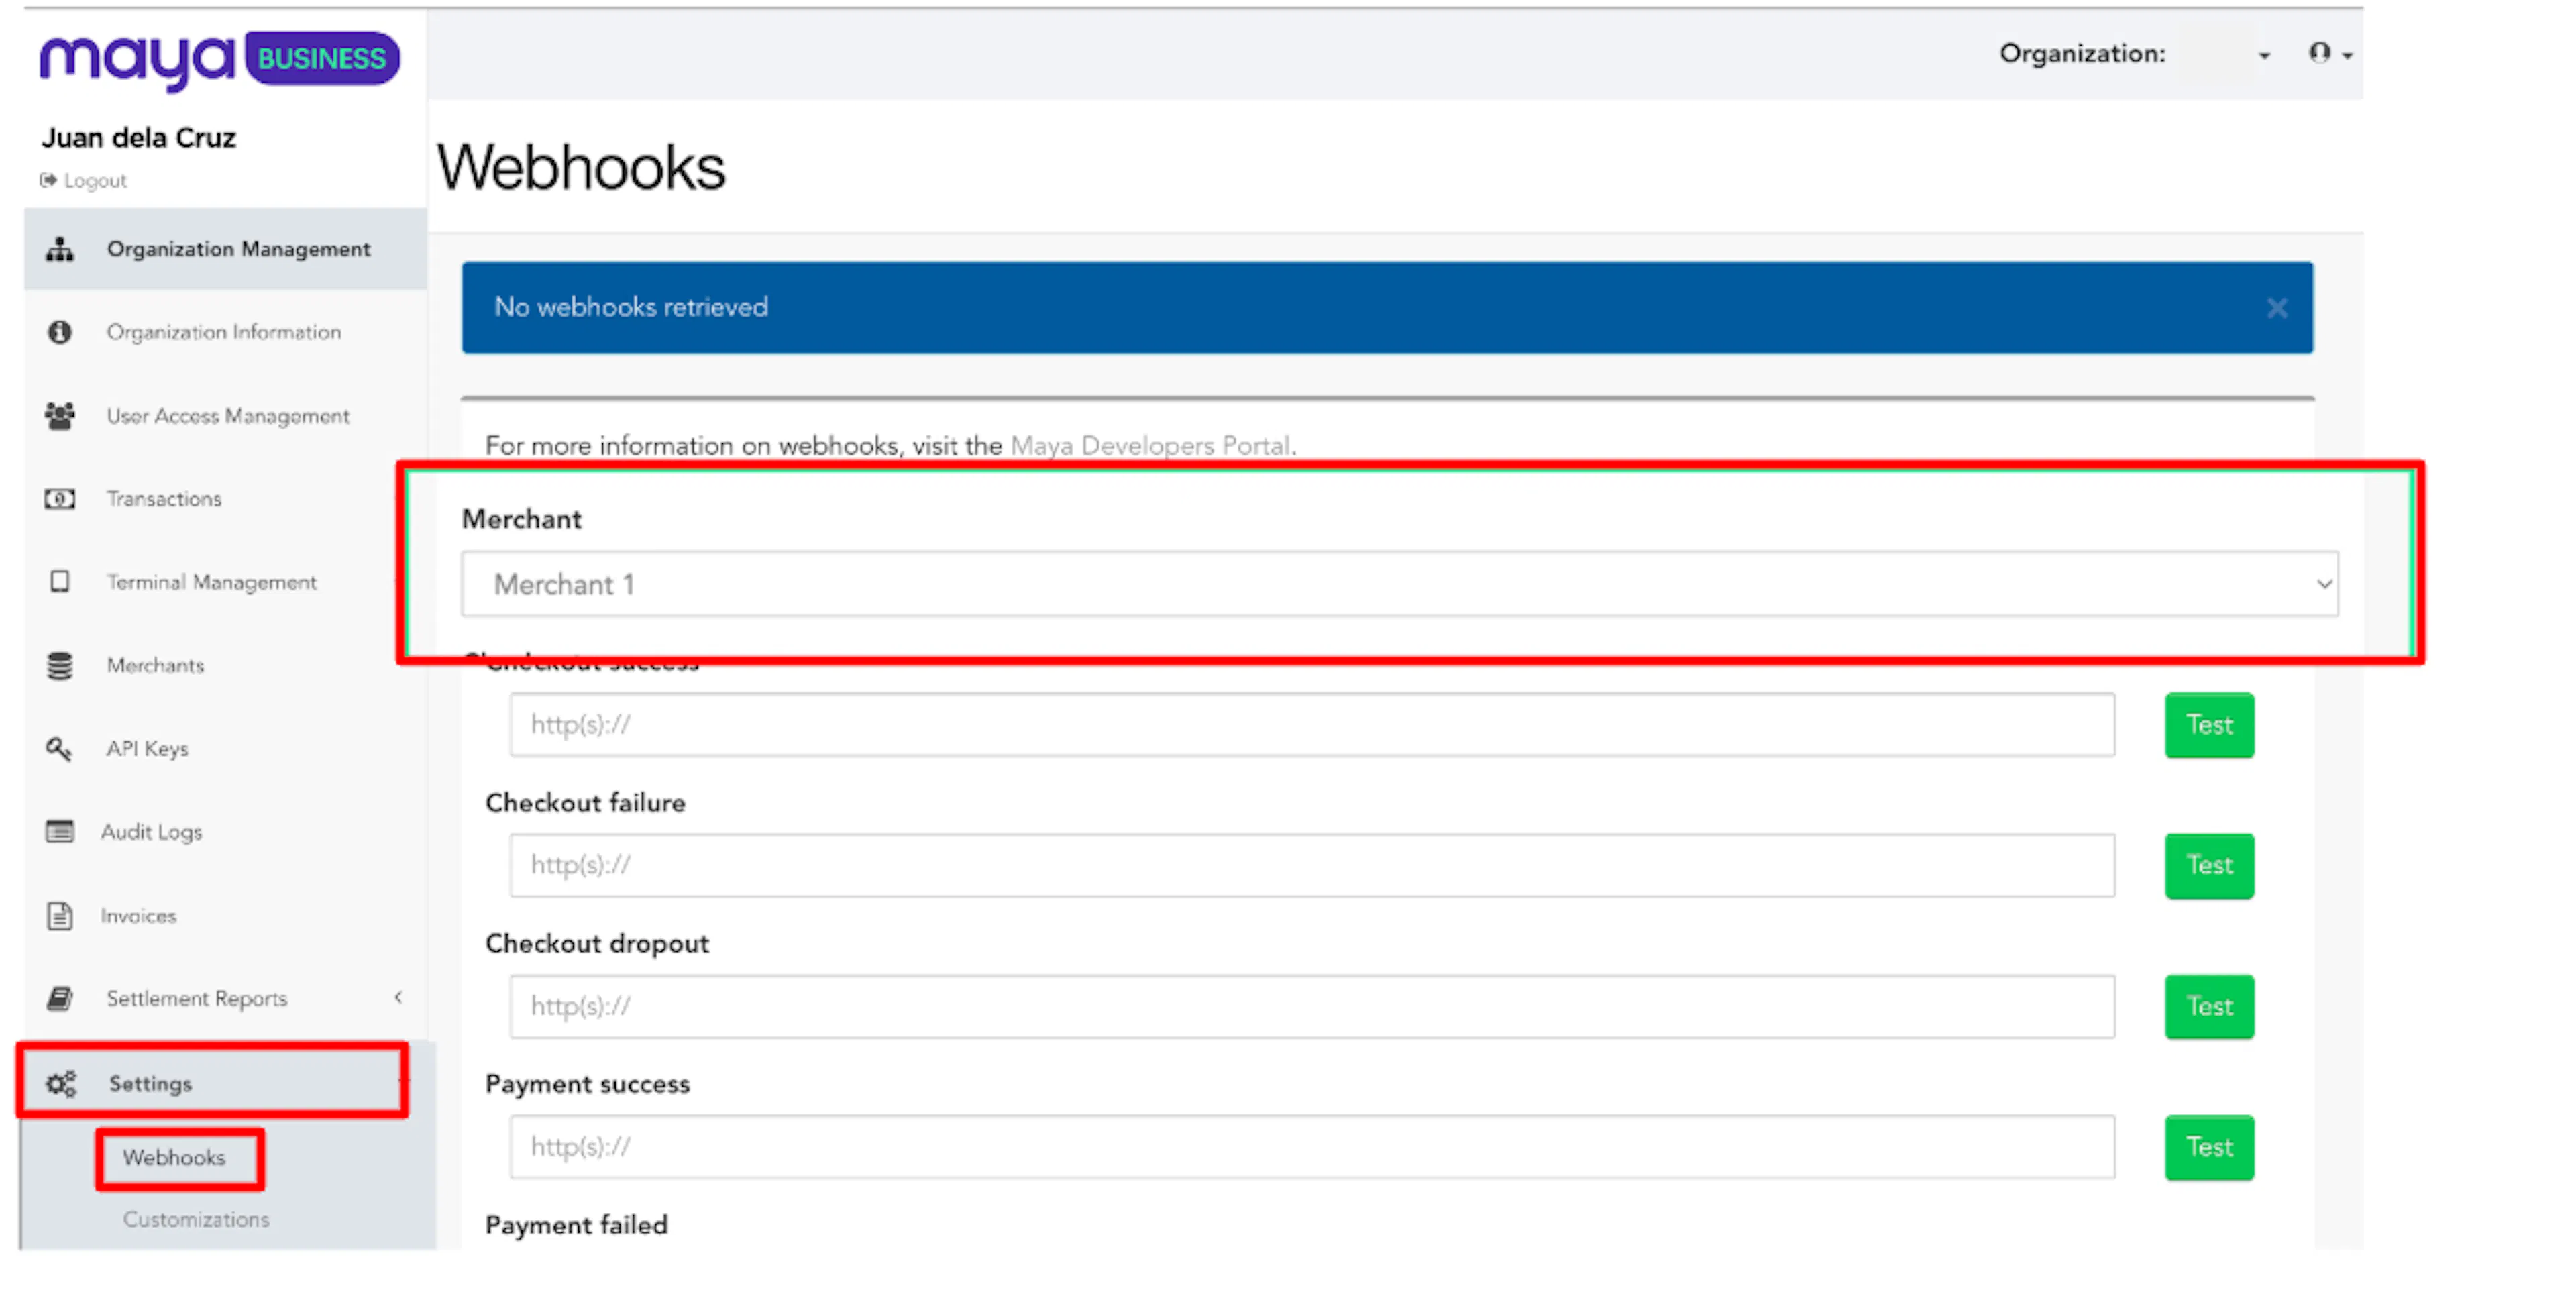Open the Invoices page
The height and width of the screenshot is (1300, 2576).
(139, 916)
